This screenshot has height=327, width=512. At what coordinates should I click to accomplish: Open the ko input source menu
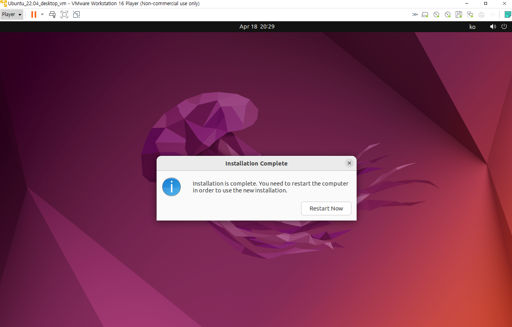tap(473, 27)
